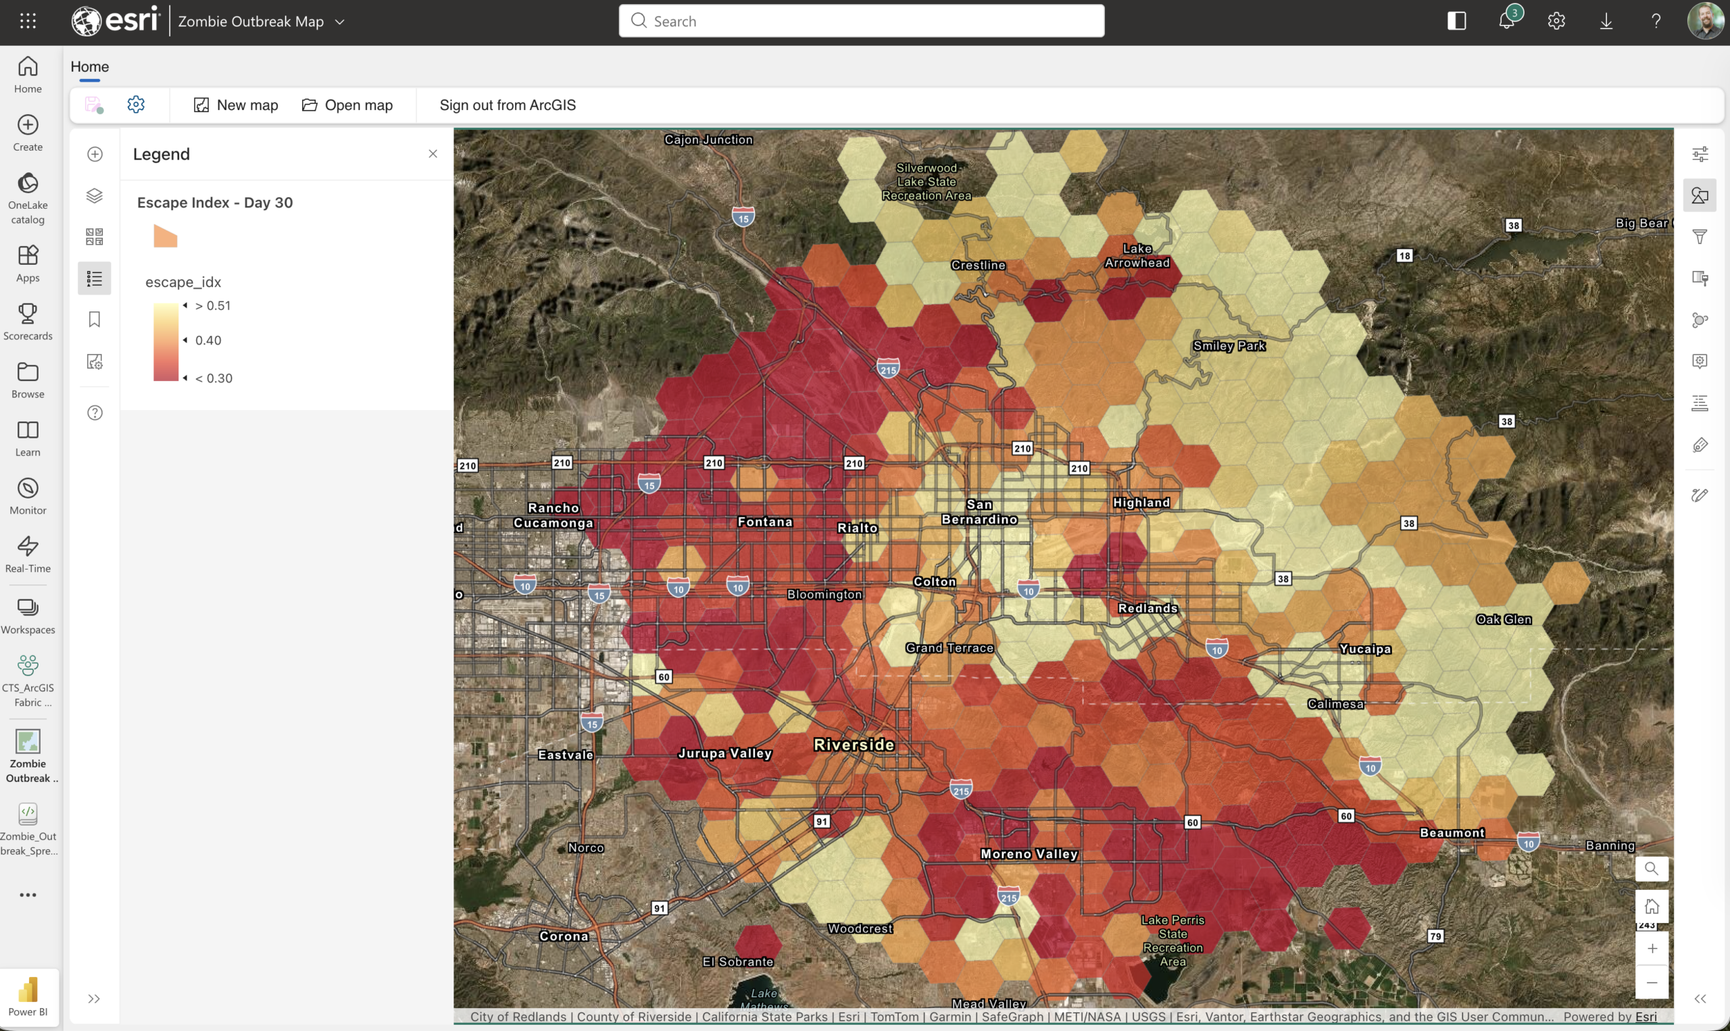Open the help question mark icon
Screen dimensions: 1730x1031
pyautogui.click(x=1656, y=21)
